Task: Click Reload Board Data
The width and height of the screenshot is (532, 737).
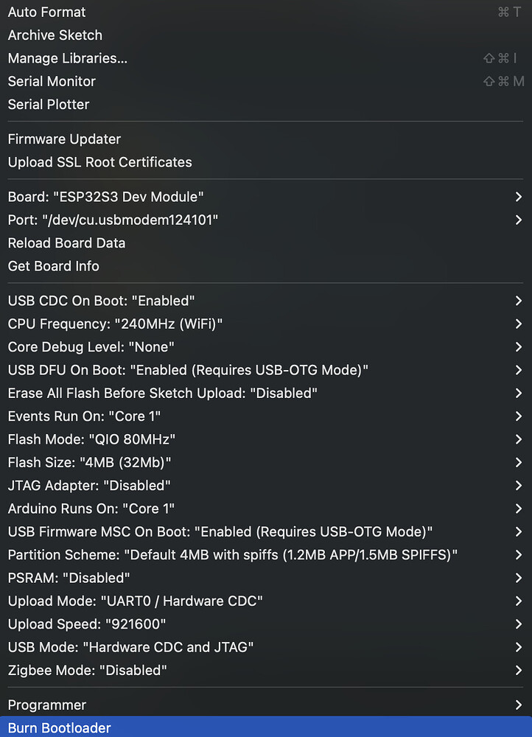Action: [x=66, y=242]
